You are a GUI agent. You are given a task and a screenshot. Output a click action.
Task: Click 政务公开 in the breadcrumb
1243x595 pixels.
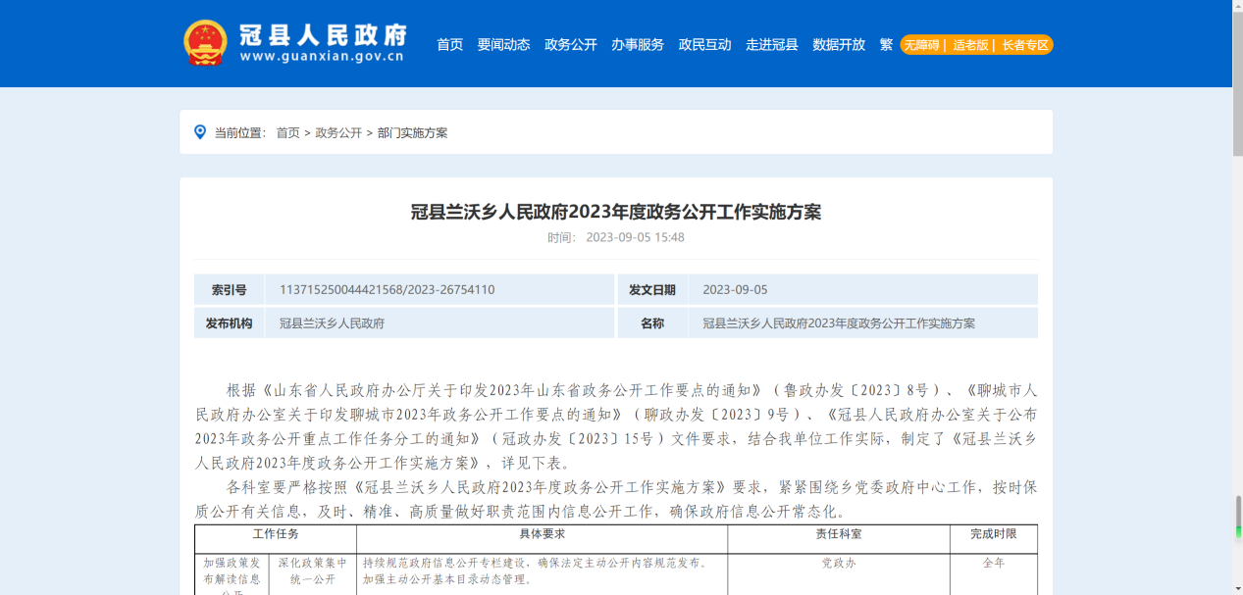[338, 132]
